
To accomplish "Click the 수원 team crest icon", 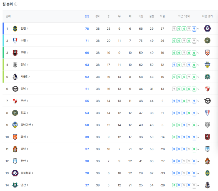I will click(15, 41).
